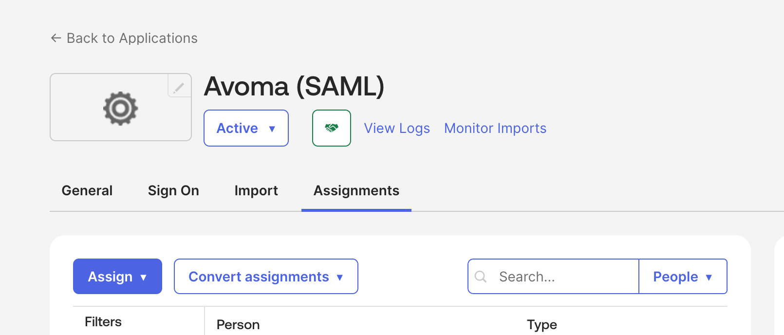
Task: Open Monitor Imports
Action: 495,128
